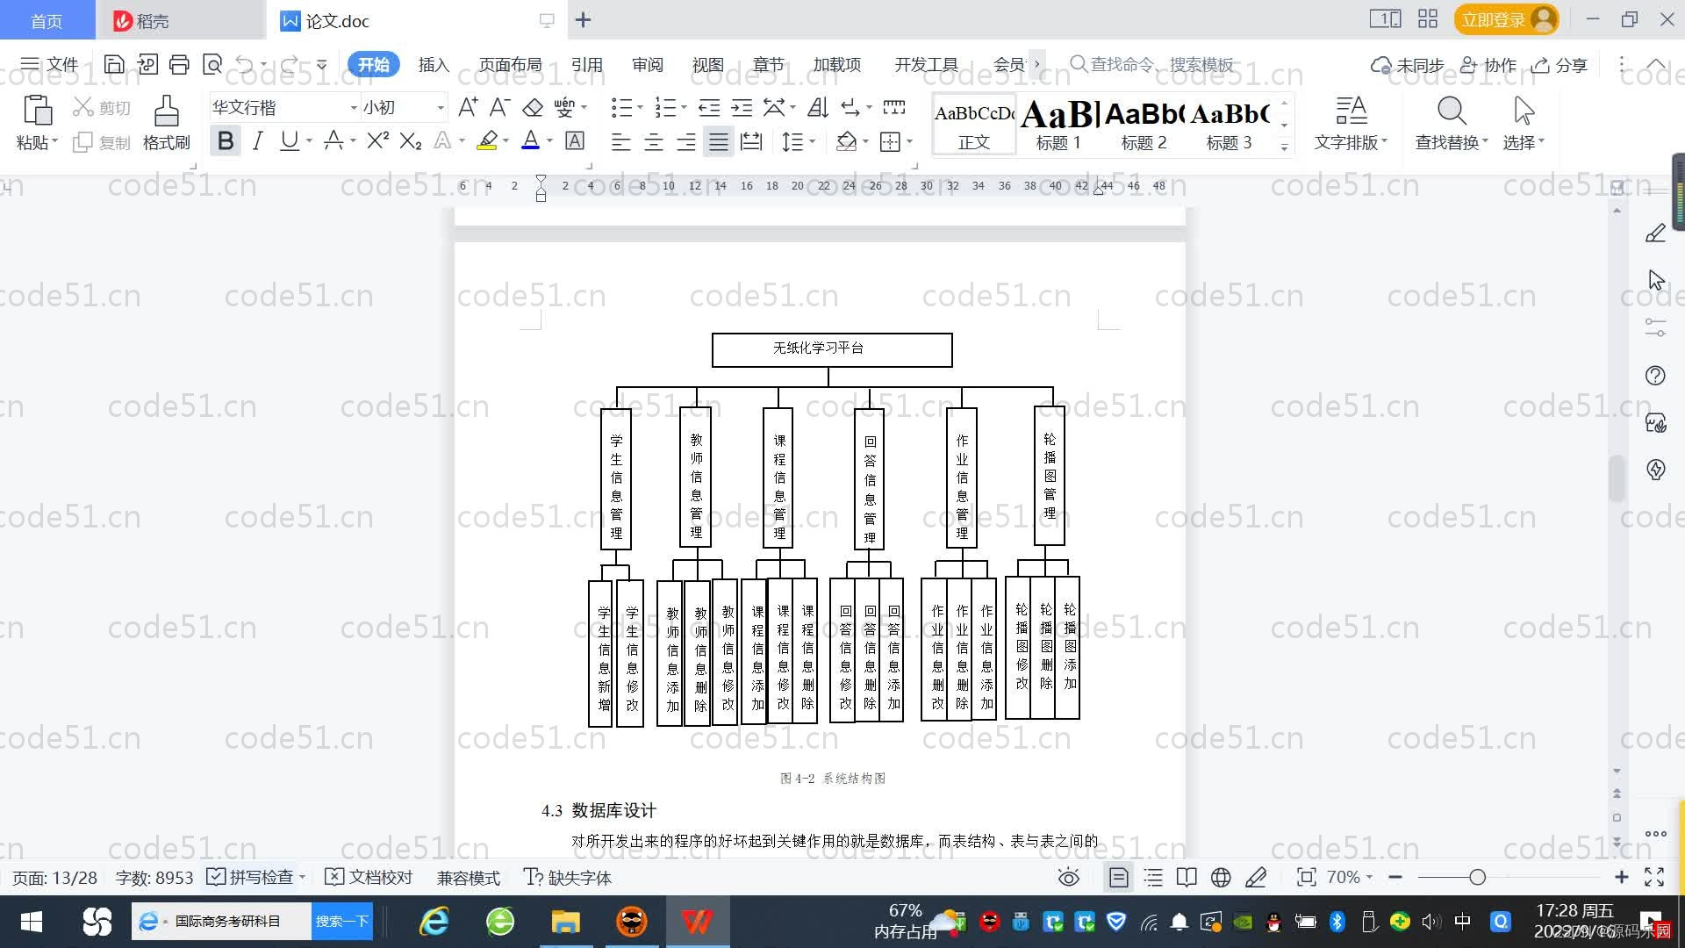Toggle bold formatting
1685x948 pixels.
225,140
